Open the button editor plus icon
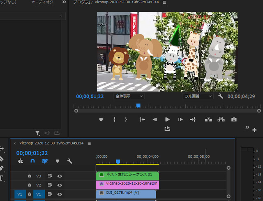Screen dimensions: 263x201 [254, 130]
